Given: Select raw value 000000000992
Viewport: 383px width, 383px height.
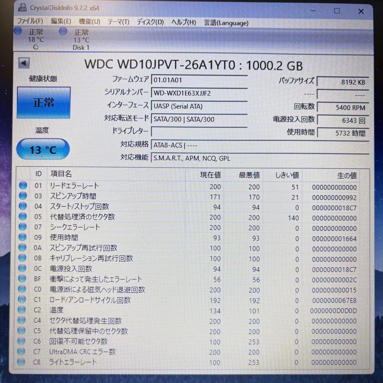Looking at the screenshot, I should [x=334, y=198].
